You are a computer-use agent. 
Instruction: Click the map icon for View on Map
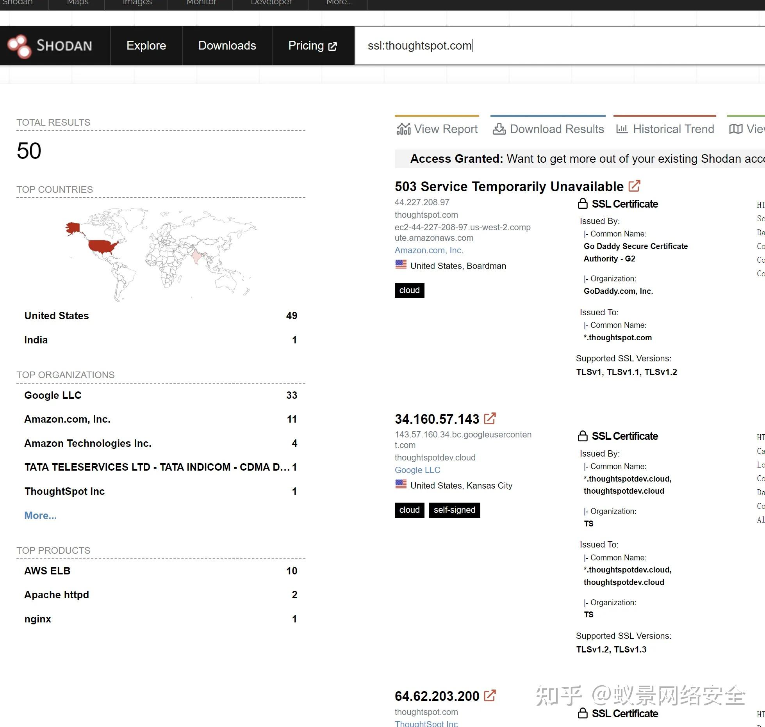[x=736, y=129]
